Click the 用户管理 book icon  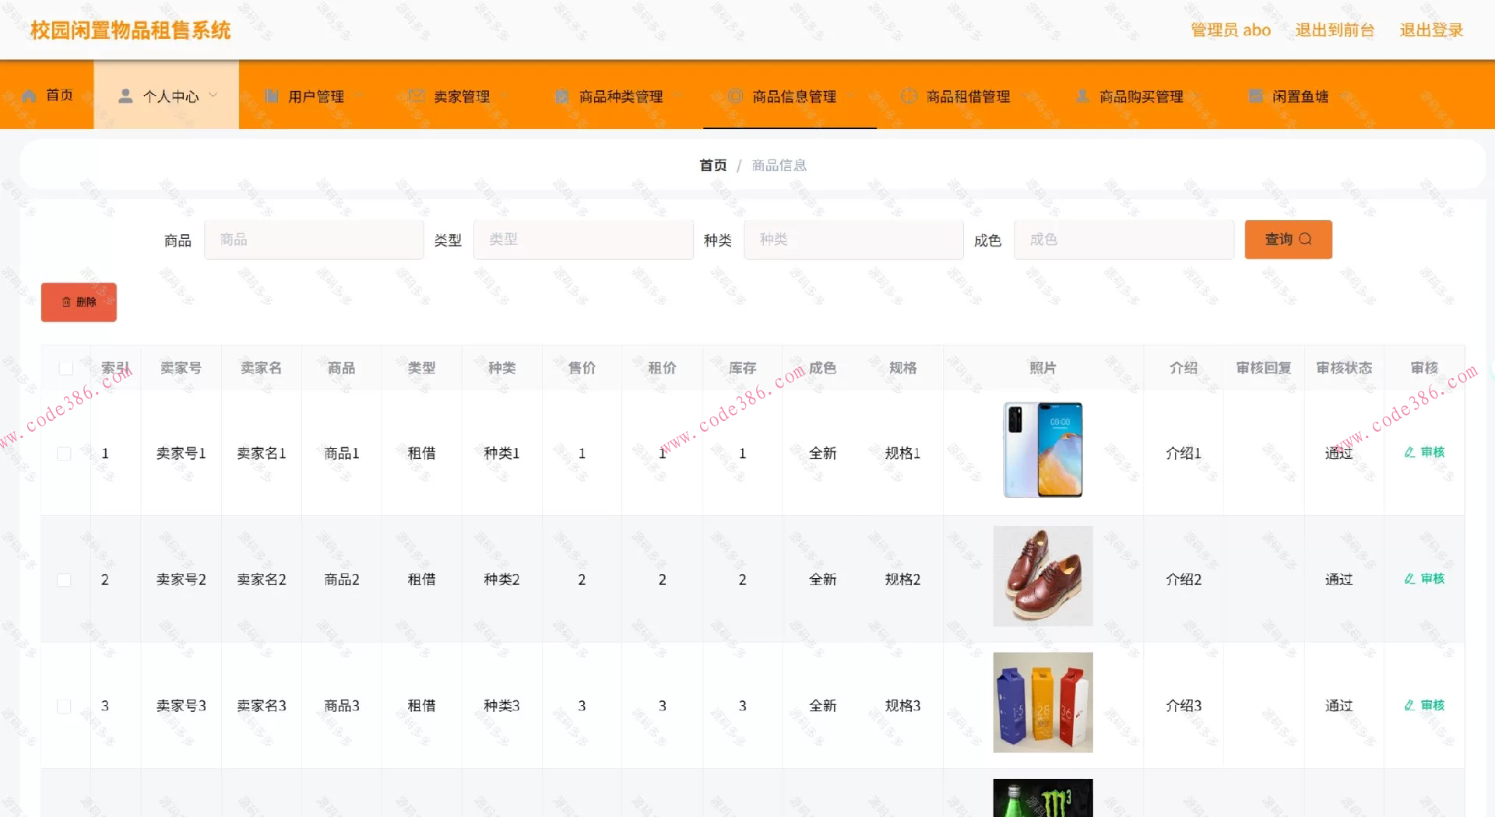click(x=271, y=95)
